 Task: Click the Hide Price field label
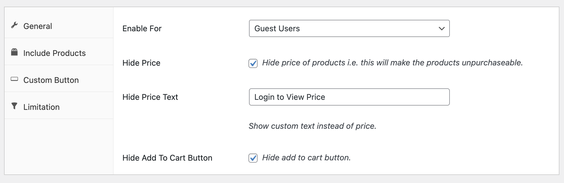141,63
